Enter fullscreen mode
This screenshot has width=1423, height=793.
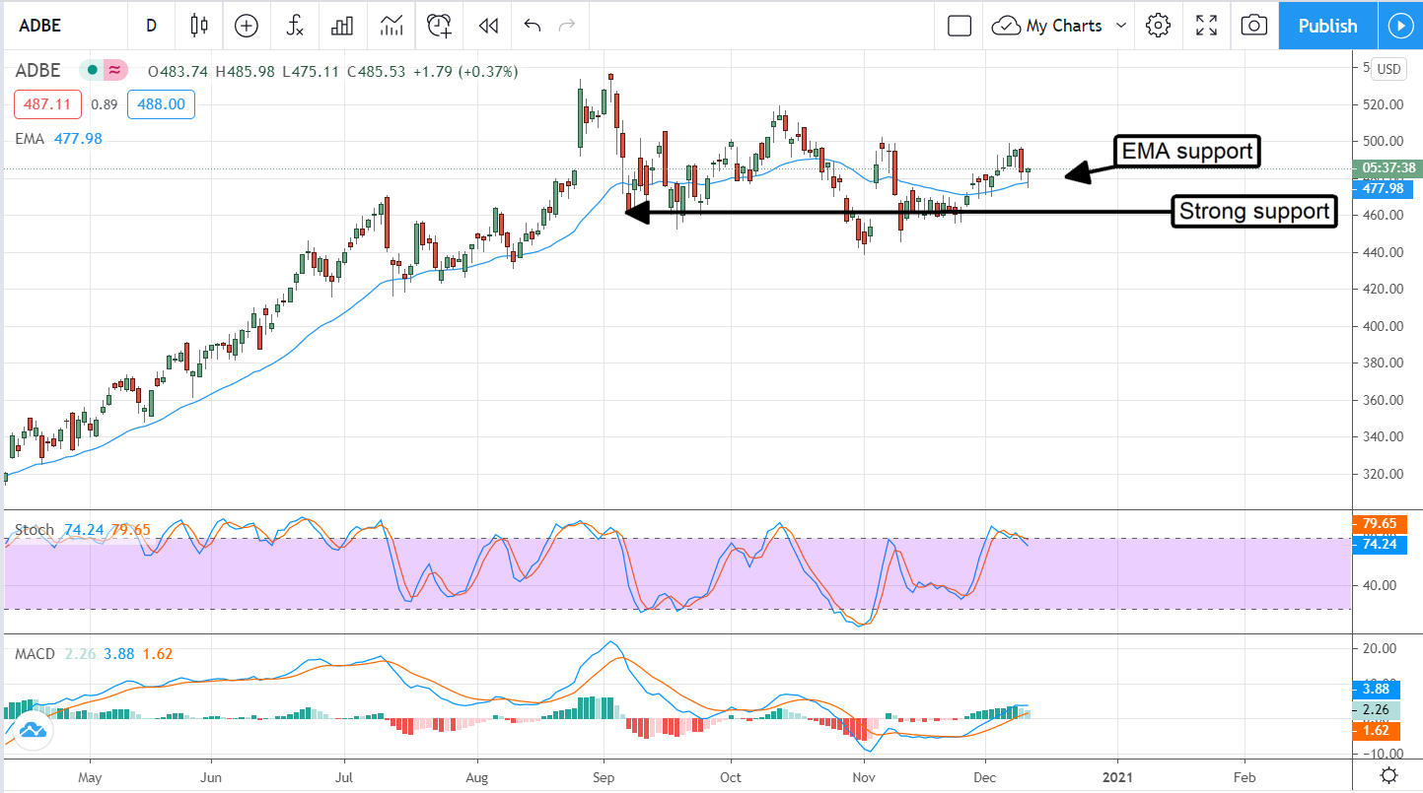pyautogui.click(x=1206, y=26)
